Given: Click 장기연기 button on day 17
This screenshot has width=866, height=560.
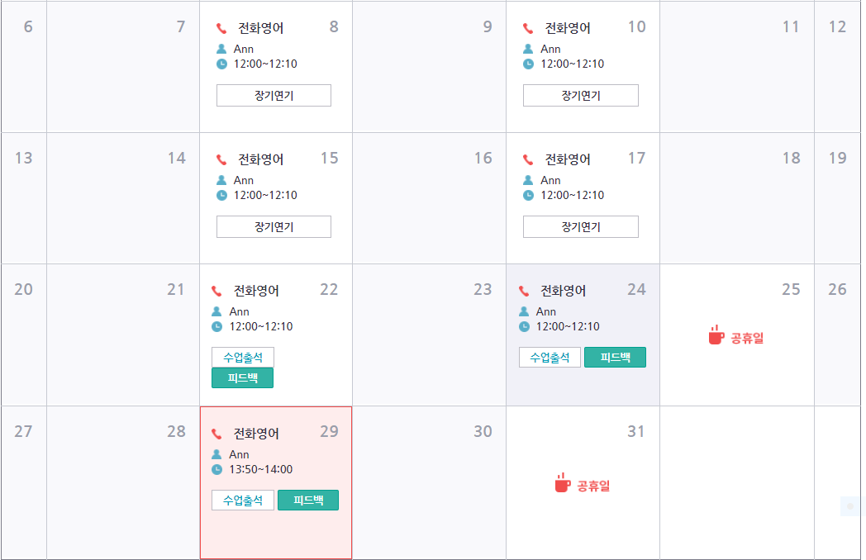Looking at the screenshot, I should coord(580,227).
